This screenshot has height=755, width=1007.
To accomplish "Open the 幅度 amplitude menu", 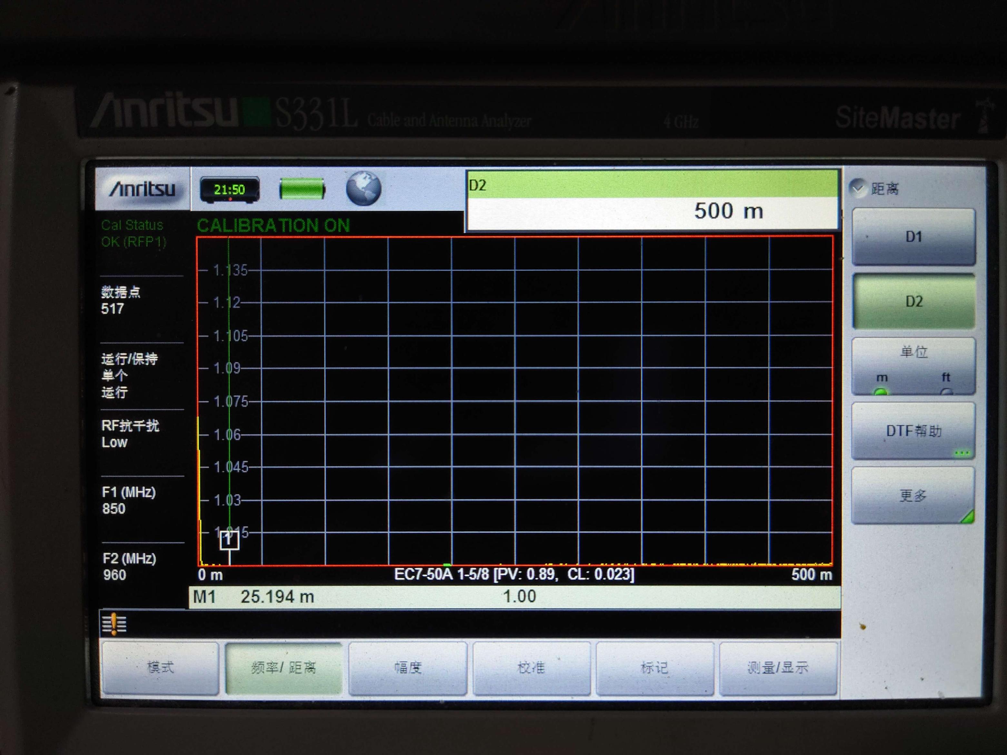I will (408, 668).
